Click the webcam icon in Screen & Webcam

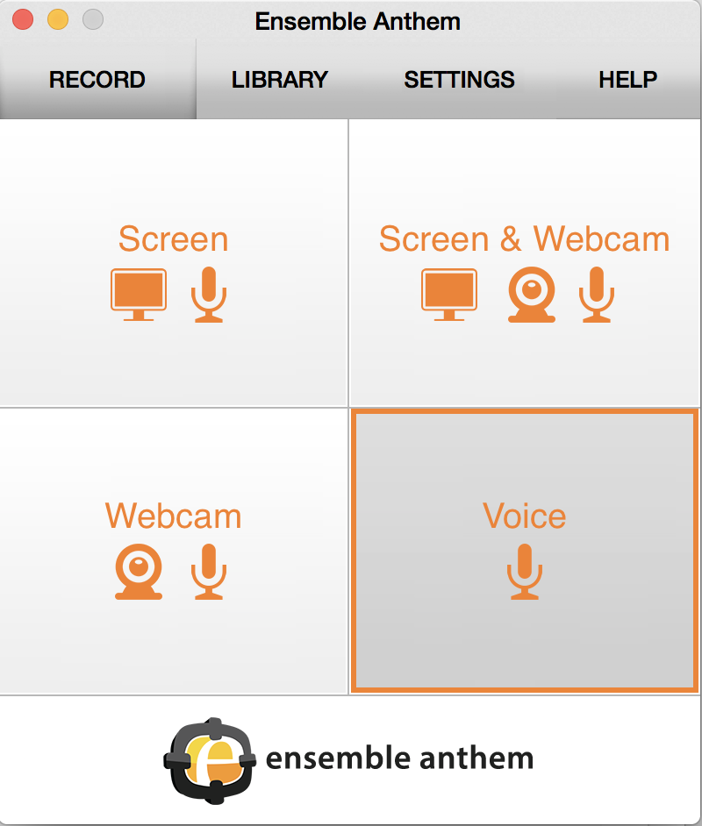pos(532,295)
